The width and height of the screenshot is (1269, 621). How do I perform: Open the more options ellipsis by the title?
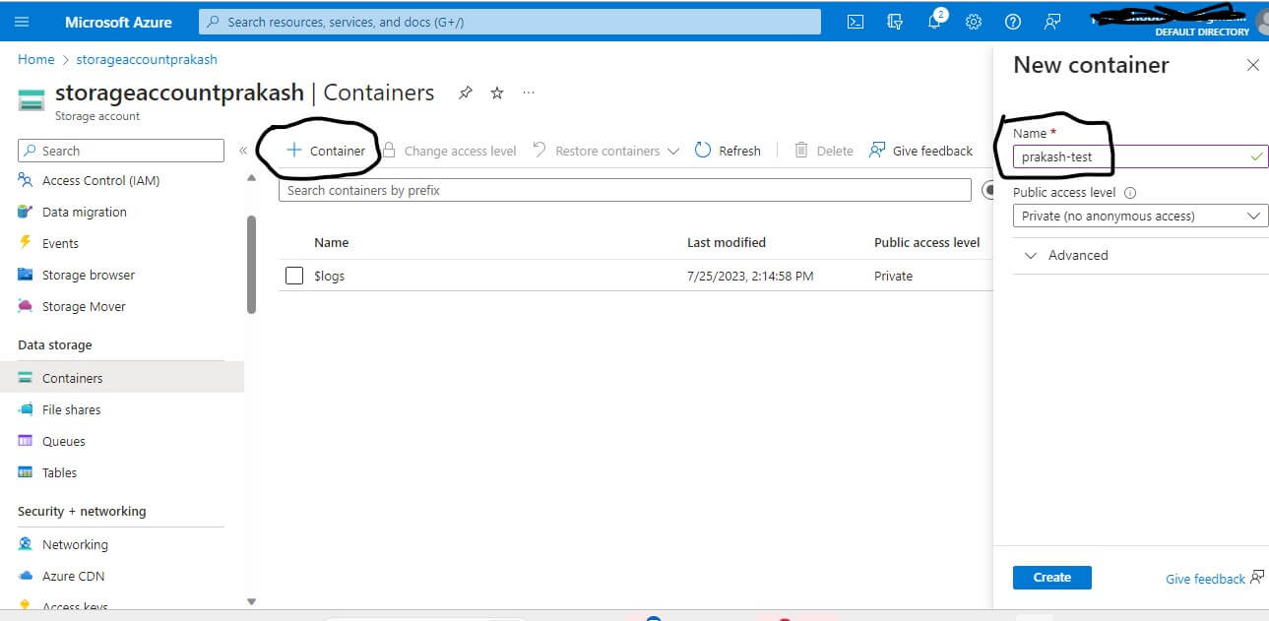[x=529, y=93]
